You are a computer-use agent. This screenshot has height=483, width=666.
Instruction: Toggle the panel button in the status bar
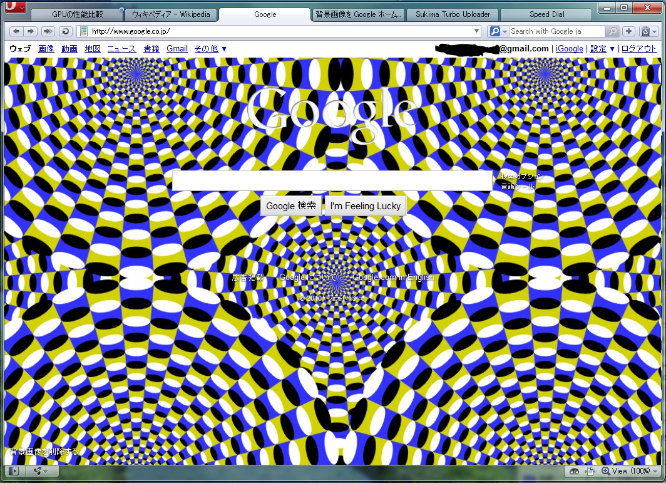[14, 471]
